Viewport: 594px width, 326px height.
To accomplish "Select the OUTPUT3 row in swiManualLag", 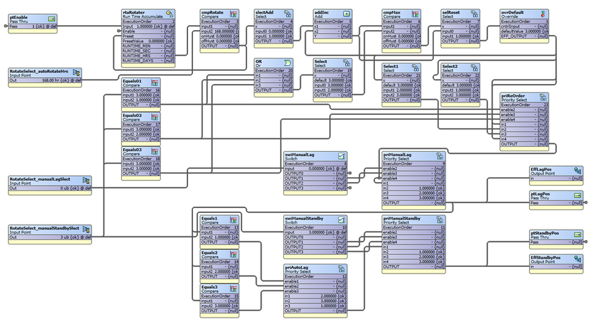I will (x=316, y=188).
